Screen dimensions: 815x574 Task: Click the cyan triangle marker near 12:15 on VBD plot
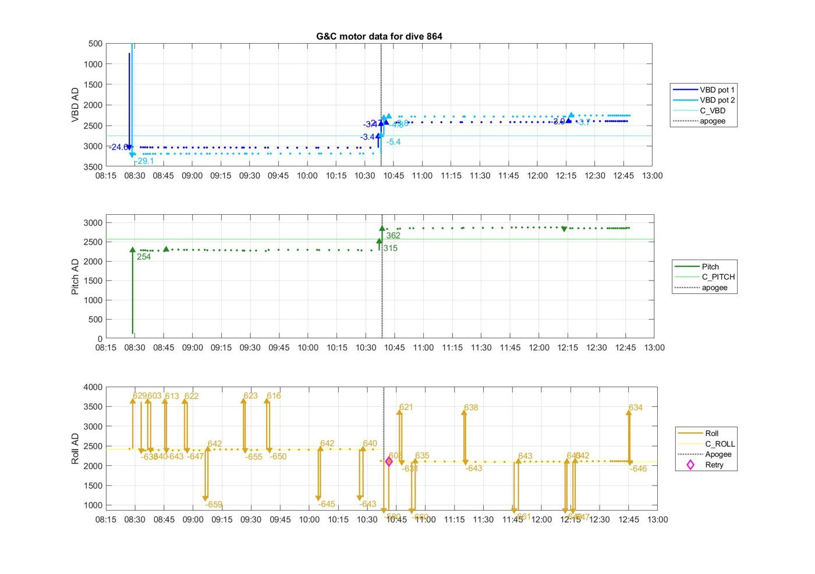click(x=571, y=115)
